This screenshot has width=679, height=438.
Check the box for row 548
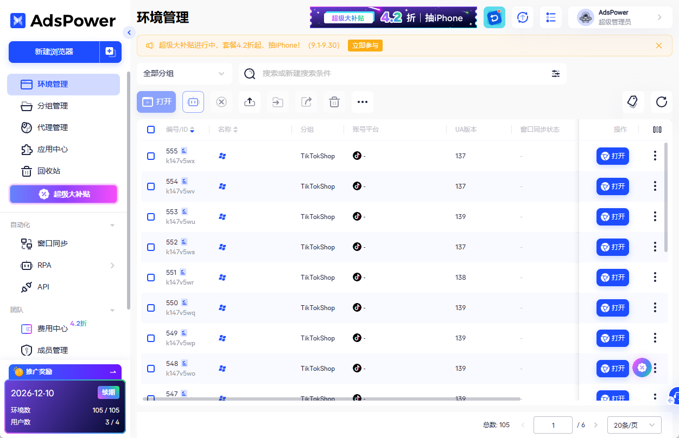point(151,369)
